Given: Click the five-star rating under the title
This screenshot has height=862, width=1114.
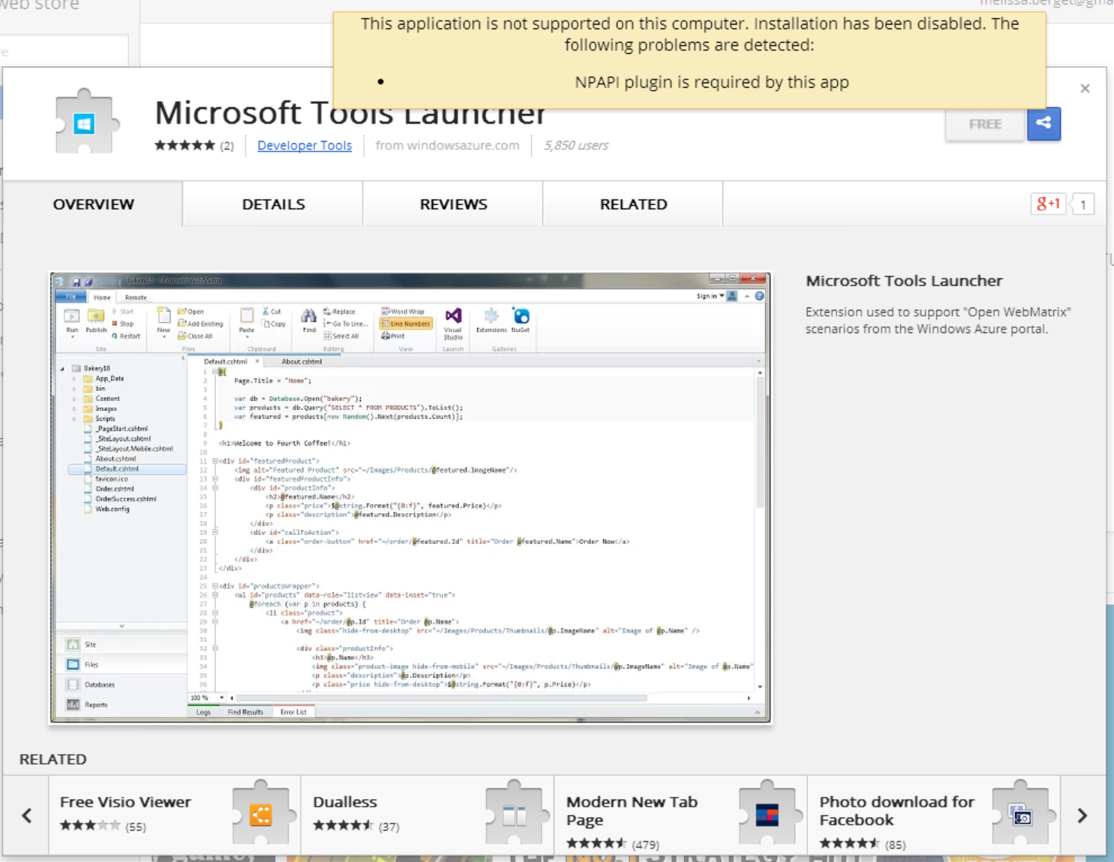Looking at the screenshot, I should 185,146.
